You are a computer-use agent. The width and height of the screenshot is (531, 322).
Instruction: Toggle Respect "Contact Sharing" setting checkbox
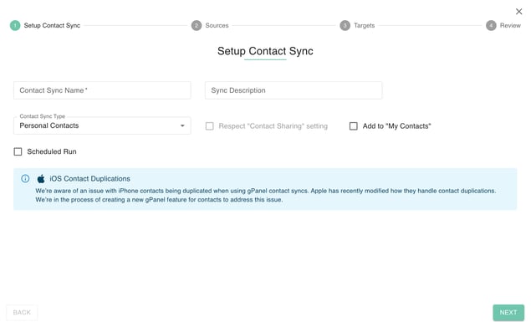click(210, 126)
